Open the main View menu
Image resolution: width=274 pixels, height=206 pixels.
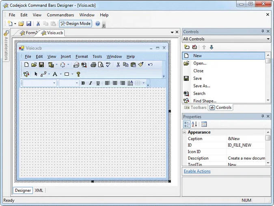click(x=37, y=15)
